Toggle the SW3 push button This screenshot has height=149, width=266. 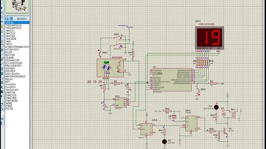[199, 91]
